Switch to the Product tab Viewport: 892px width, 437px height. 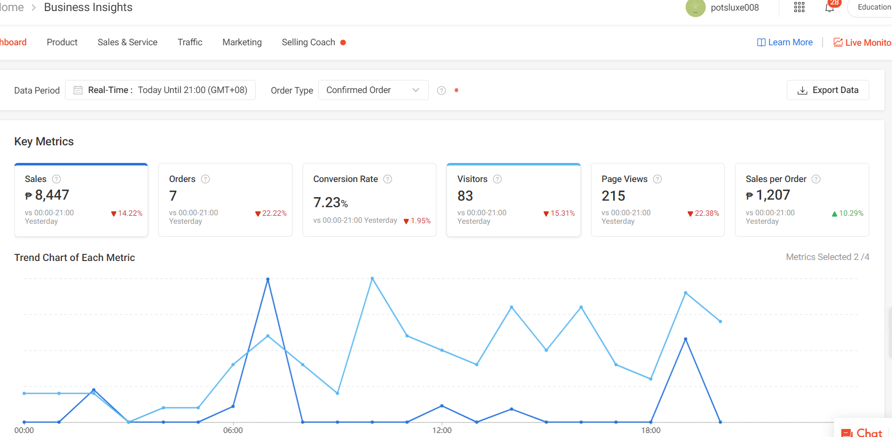62,42
